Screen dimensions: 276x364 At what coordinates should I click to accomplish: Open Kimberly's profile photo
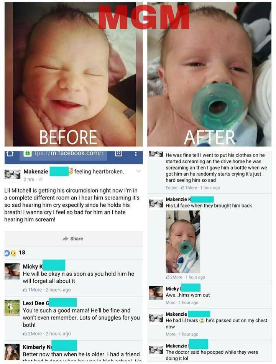tap(12, 352)
